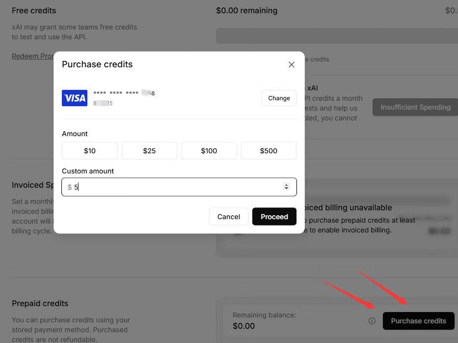Click the Purchase credits dialog title
The width and height of the screenshot is (458, 343).
97,64
